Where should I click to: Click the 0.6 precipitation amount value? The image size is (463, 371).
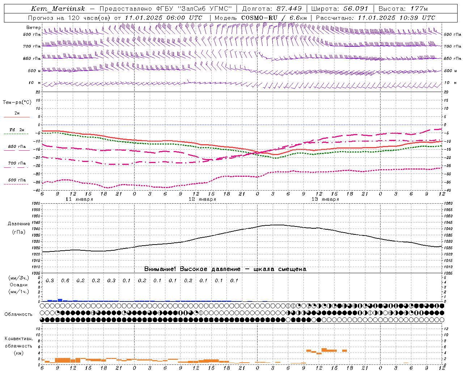coord(65,280)
